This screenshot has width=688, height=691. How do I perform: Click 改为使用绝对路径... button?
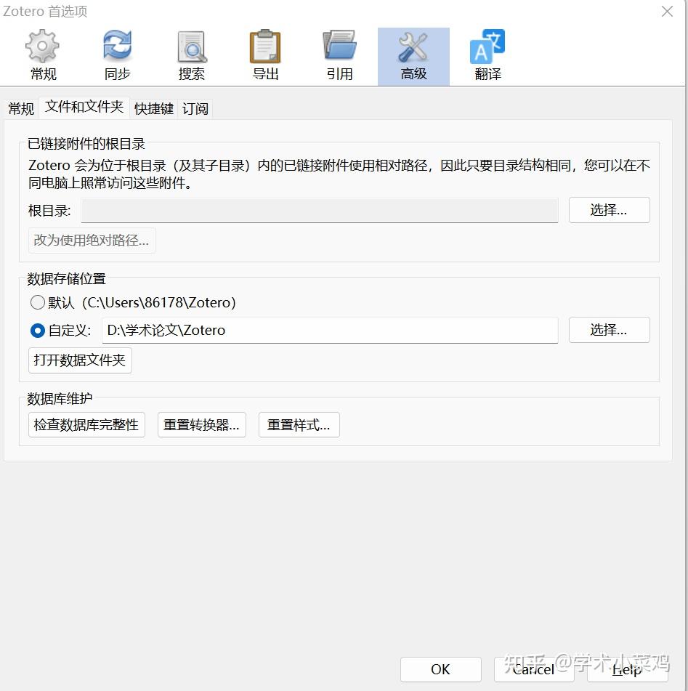92,241
